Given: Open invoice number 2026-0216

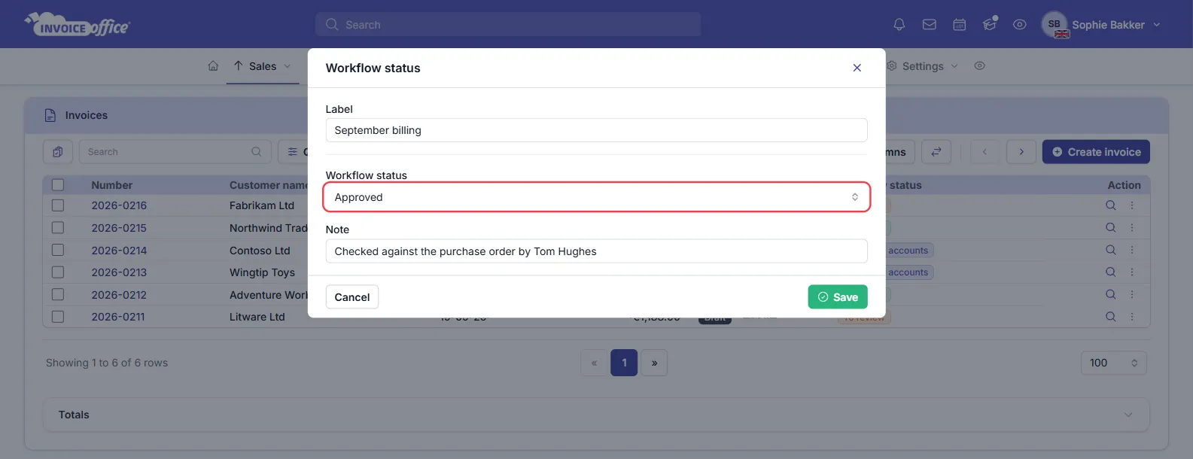Looking at the screenshot, I should point(119,205).
